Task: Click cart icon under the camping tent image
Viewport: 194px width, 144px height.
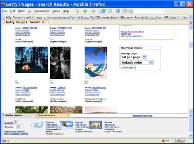Action: click(x=17, y=82)
